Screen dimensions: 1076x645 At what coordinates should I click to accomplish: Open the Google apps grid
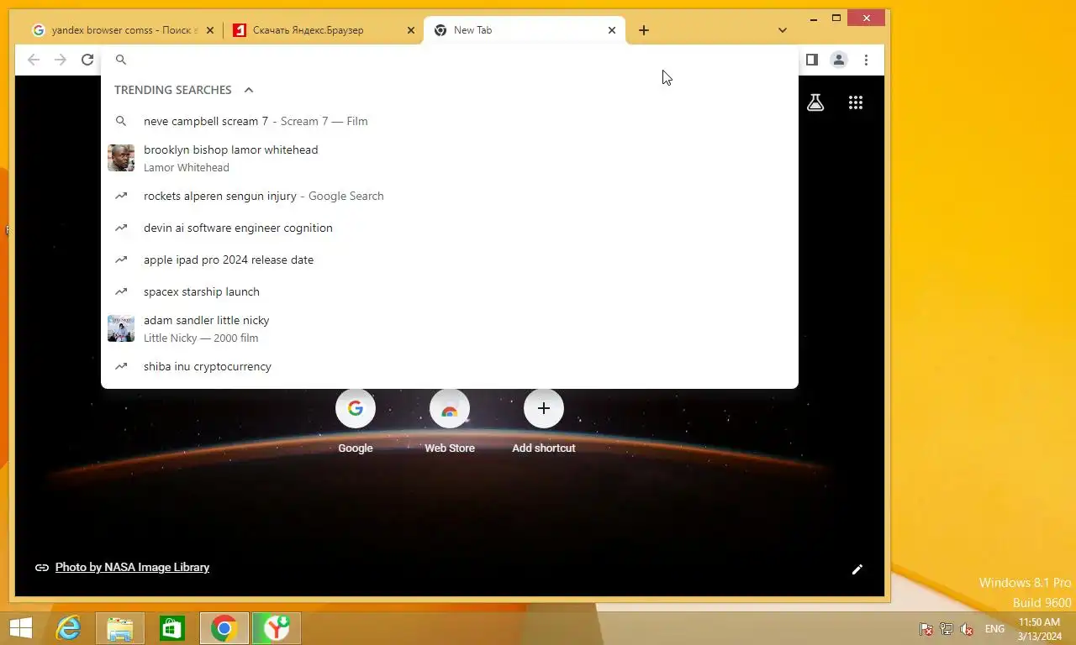tap(856, 102)
